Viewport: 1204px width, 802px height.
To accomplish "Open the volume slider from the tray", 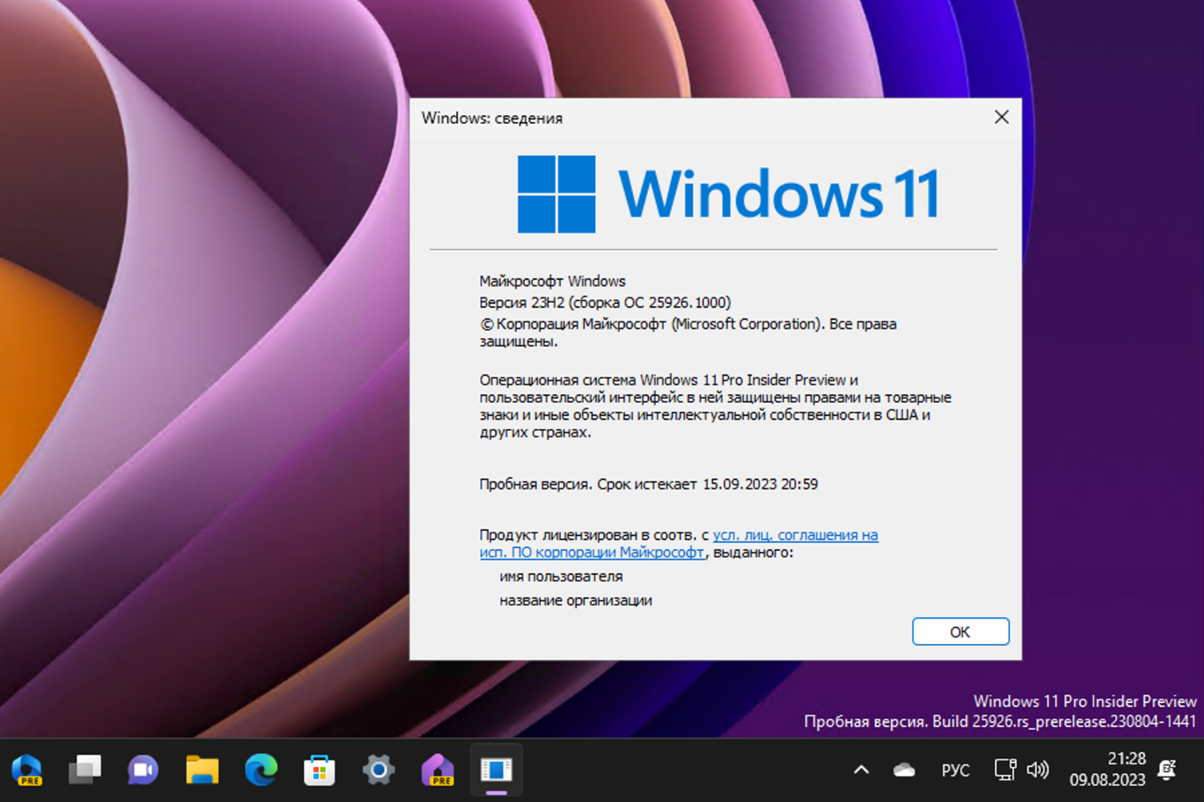I will [x=1038, y=769].
